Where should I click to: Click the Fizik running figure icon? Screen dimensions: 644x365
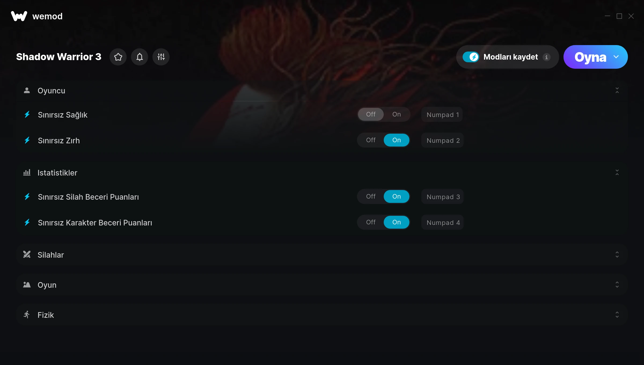(27, 315)
